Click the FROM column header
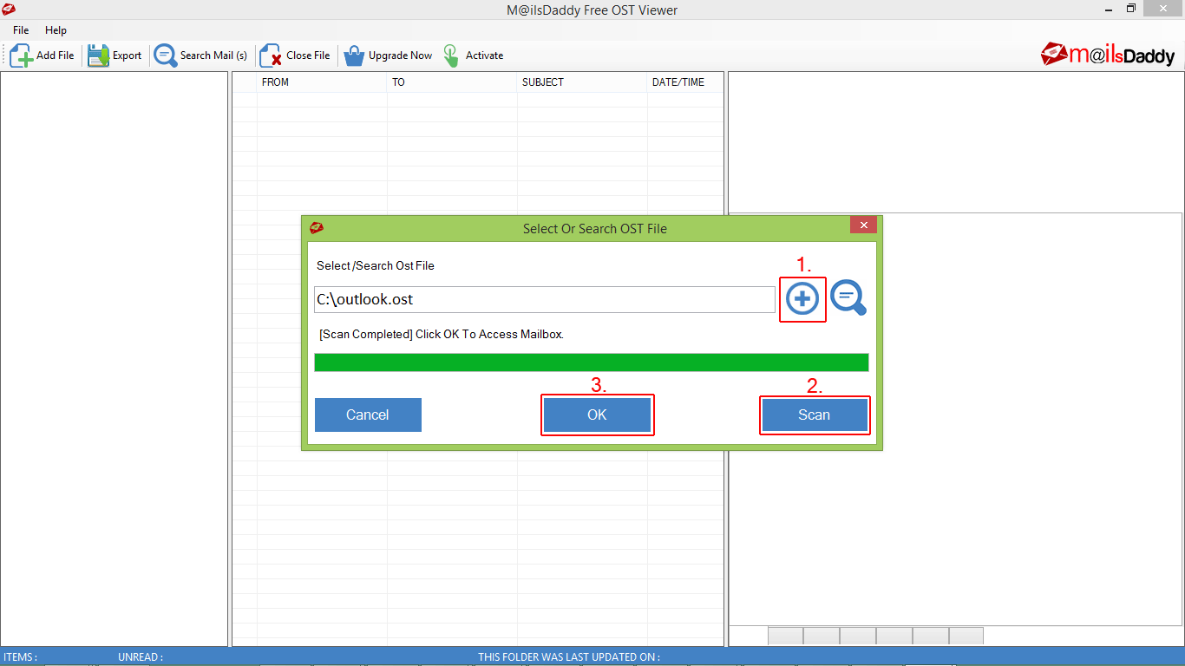 (322, 82)
